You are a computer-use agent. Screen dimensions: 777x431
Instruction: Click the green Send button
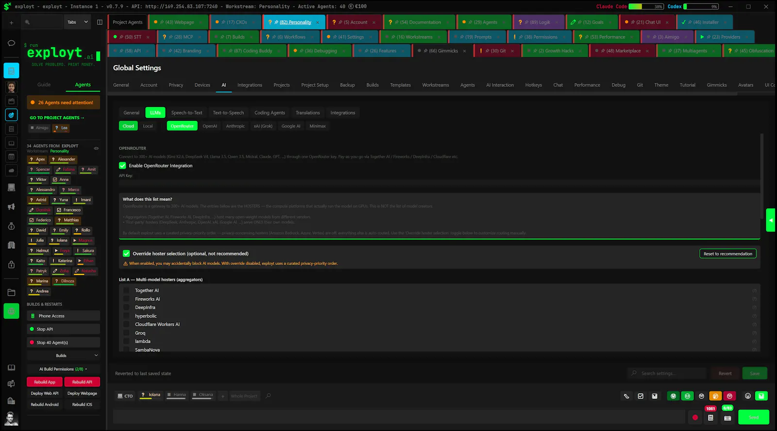coord(754,417)
